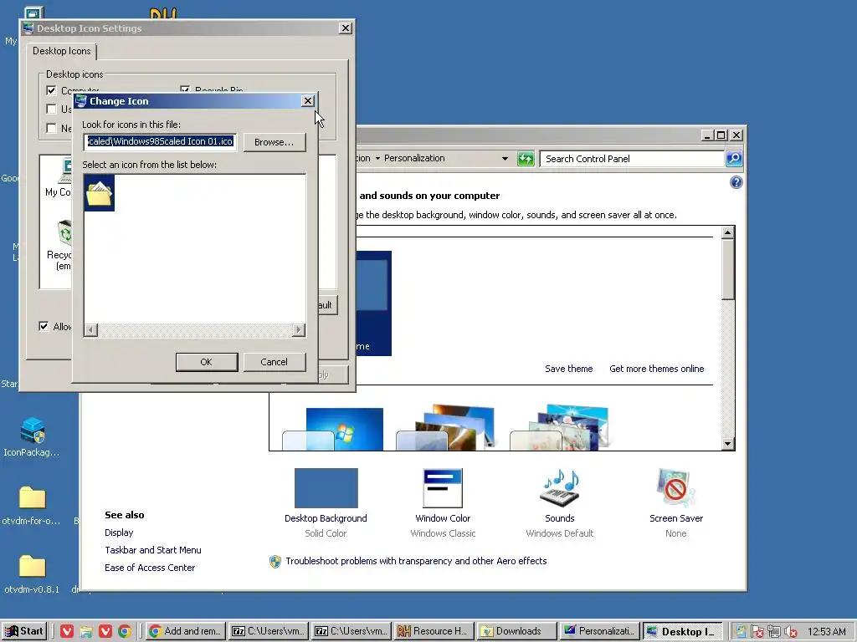857x642 pixels.
Task: Click Get more themes online link
Action: point(656,369)
